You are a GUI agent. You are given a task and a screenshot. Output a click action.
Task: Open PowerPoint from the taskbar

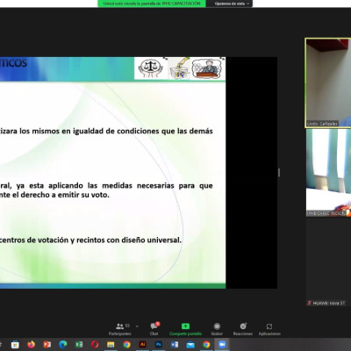tap(47, 344)
